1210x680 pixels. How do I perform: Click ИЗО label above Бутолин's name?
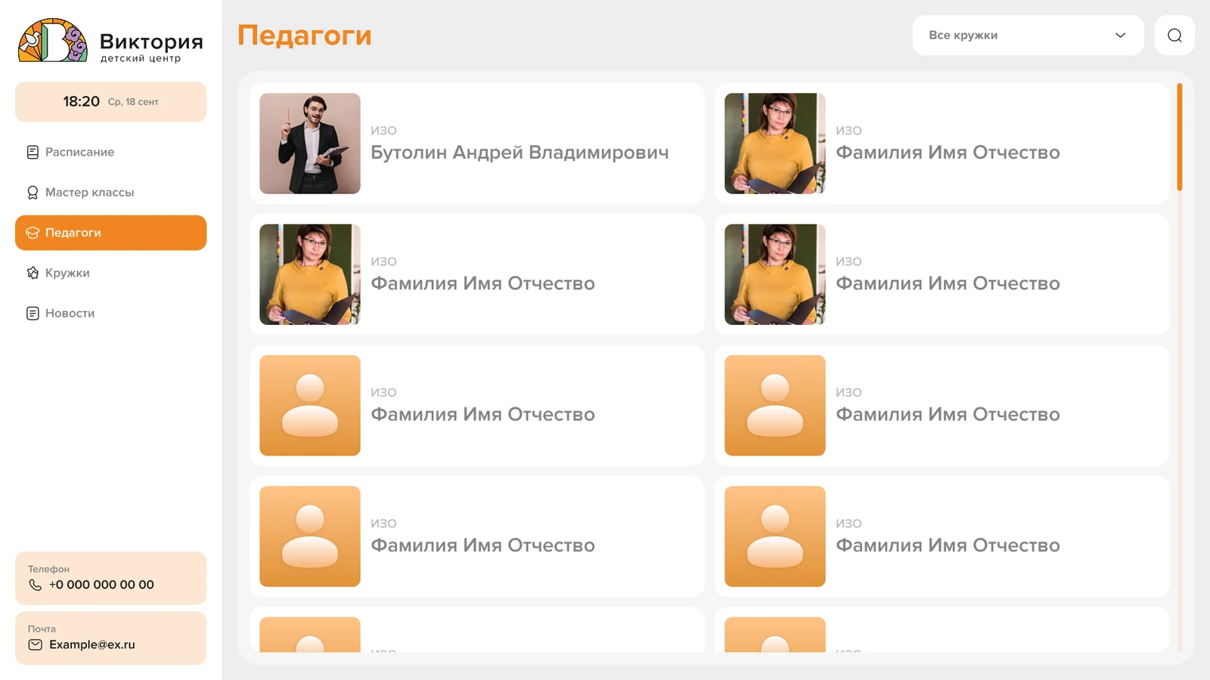coord(383,131)
